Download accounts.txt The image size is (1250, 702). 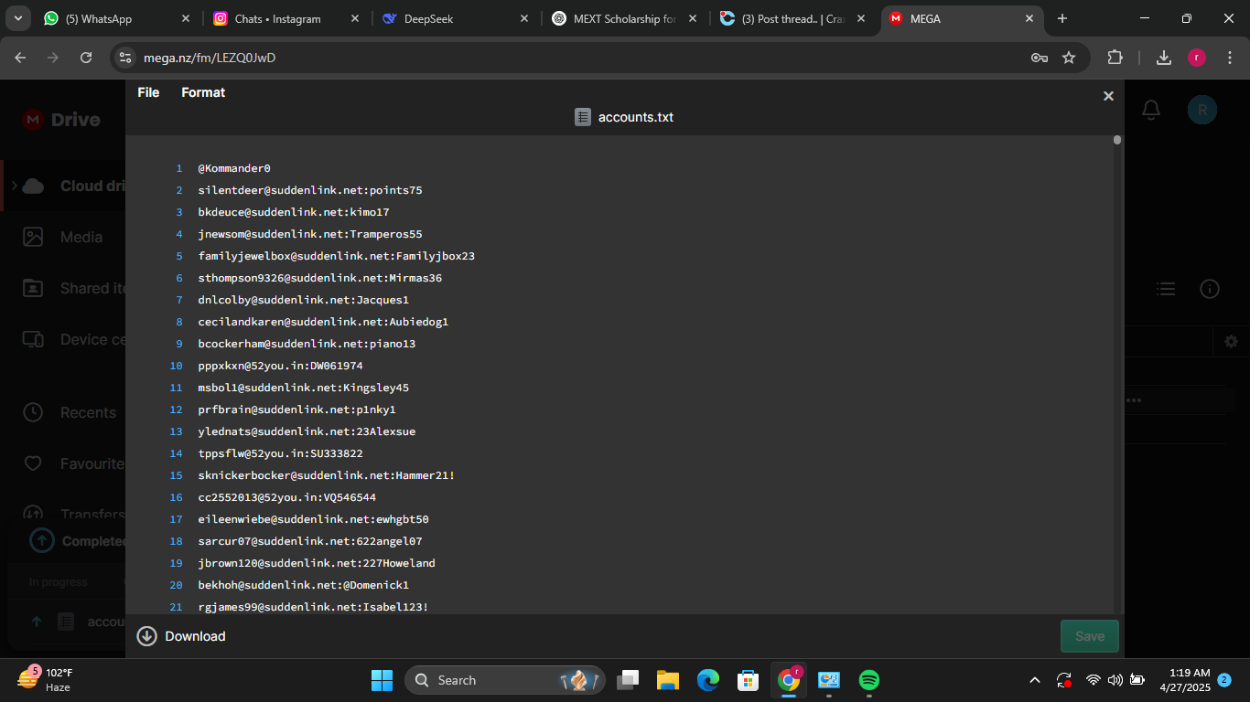(181, 636)
